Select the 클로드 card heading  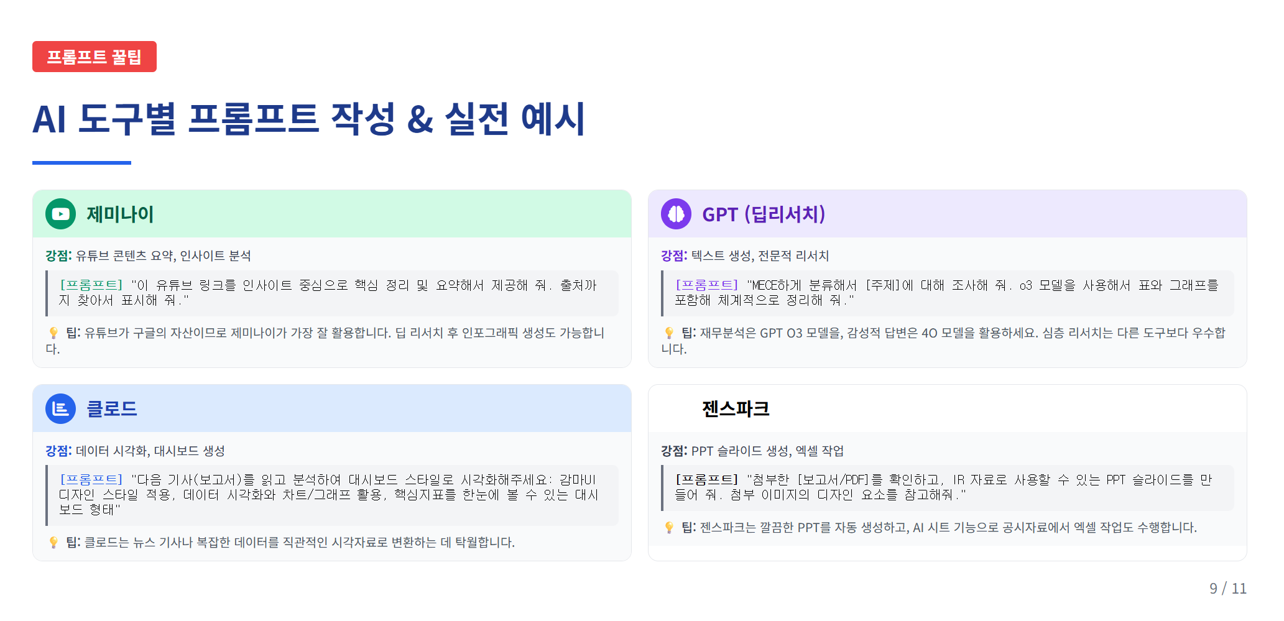112,409
